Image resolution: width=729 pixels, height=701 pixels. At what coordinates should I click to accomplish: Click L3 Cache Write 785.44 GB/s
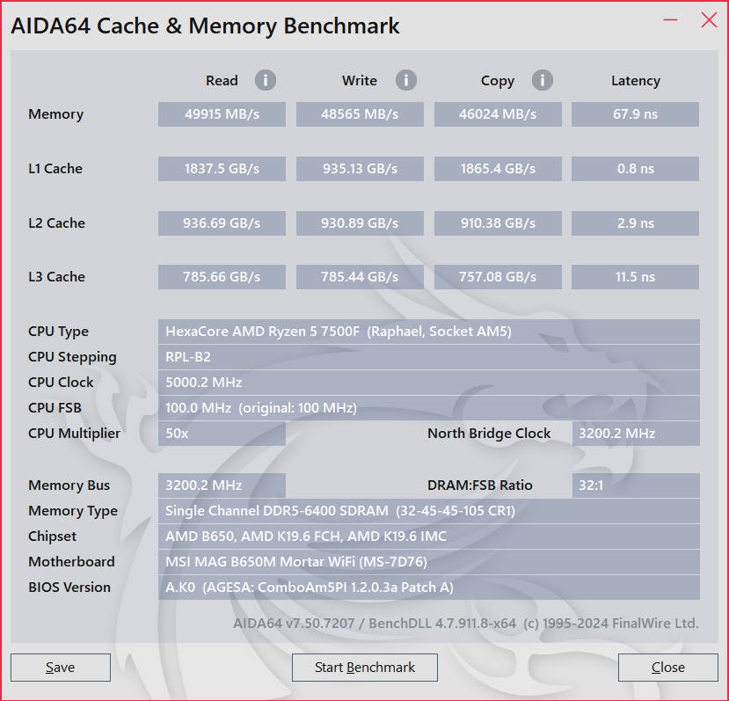pyautogui.click(x=360, y=277)
